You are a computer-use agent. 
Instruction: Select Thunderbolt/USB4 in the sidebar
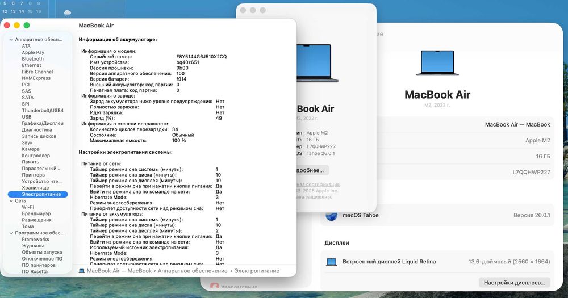[43, 111]
